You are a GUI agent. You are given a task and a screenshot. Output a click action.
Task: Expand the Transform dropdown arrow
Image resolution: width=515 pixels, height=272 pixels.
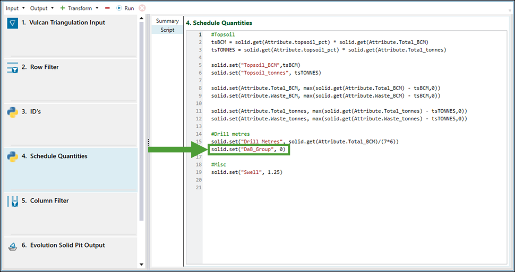coord(97,8)
